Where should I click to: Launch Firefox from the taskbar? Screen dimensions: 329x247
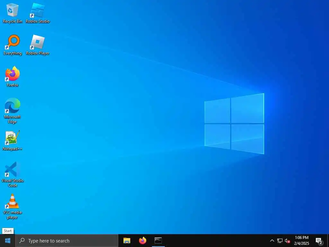coord(143,241)
